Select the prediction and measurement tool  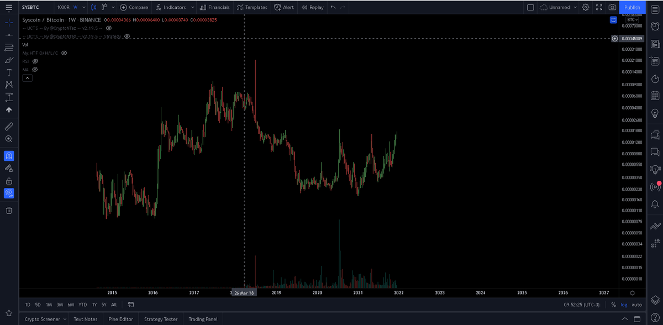[9, 97]
